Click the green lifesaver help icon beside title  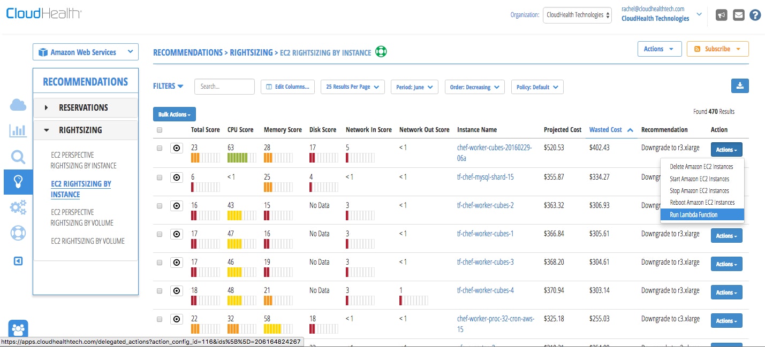tap(381, 52)
